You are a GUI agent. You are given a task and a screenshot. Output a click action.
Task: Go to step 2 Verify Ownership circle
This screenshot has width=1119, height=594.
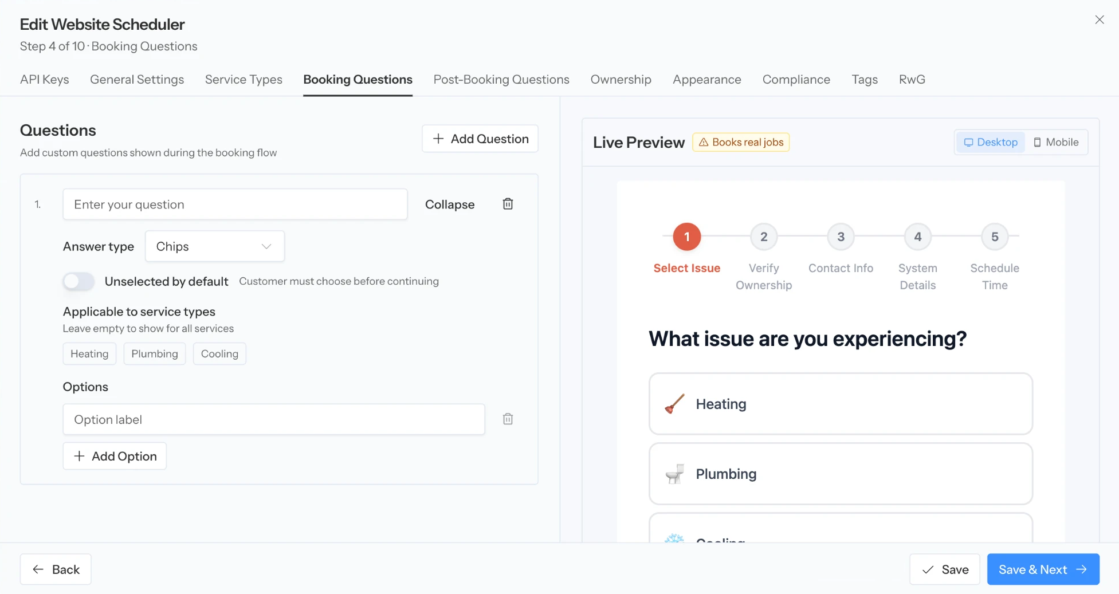tap(764, 237)
